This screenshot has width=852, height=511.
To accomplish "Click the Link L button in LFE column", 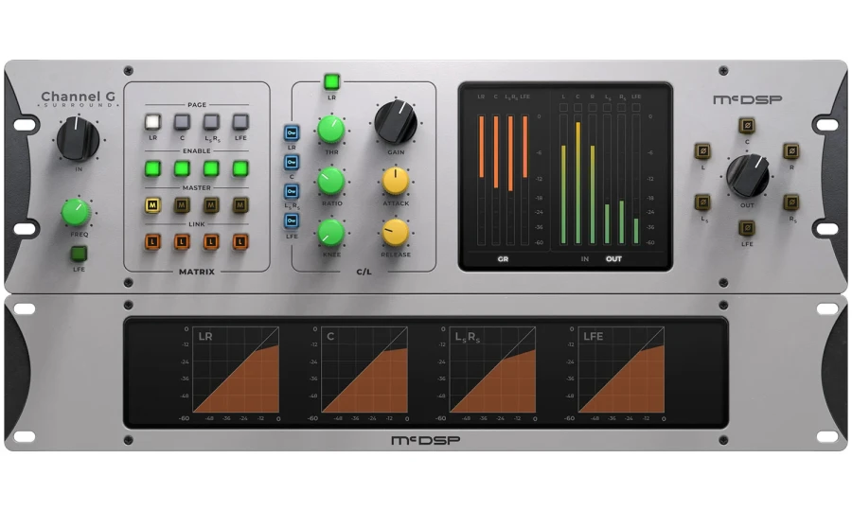I will pyautogui.click(x=240, y=241).
